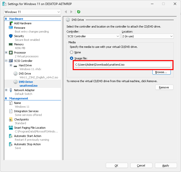Image resolution: width=181 pixels, height=172 pixels.
Task: Click the disc icon for unattend.iso DVD Drive
Action: [16, 82]
